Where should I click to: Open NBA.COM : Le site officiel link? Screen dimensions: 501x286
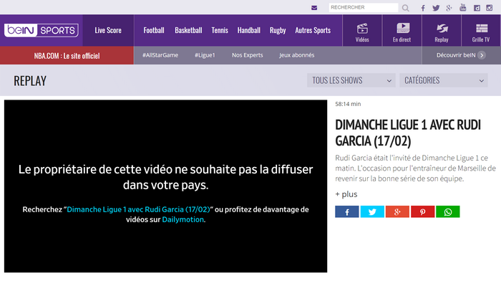pyautogui.click(x=67, y=56)
